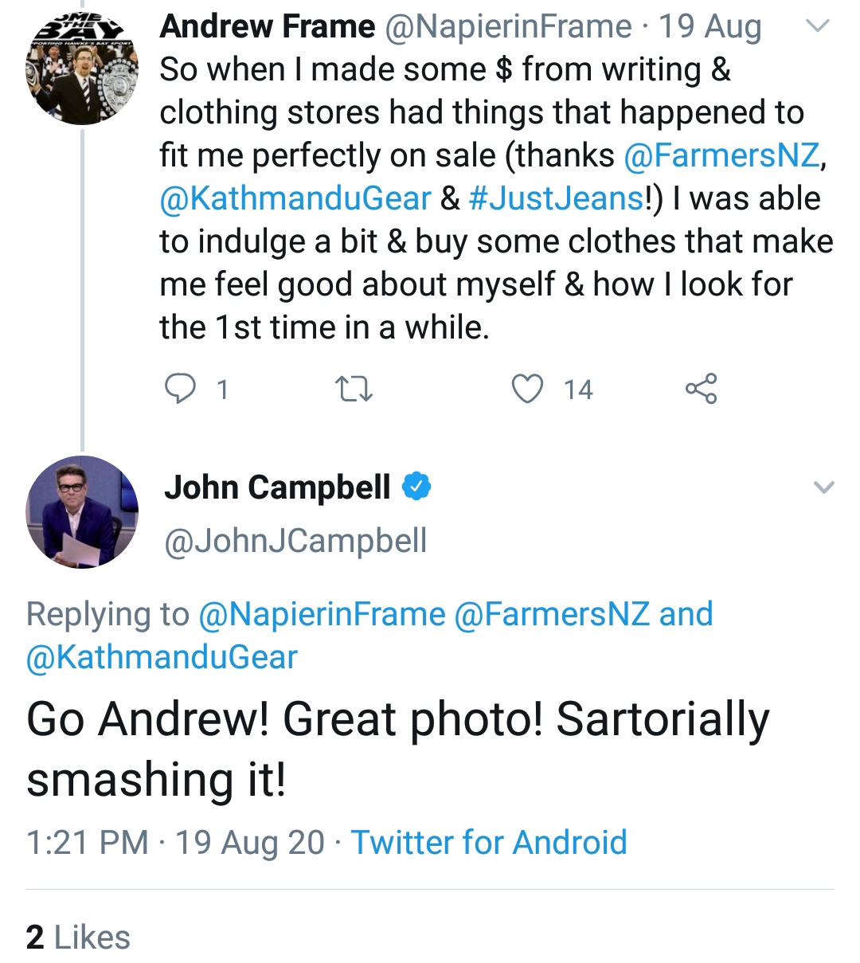Expand options chevron on John Campbell's tweet
Image resolution: width=860 pixels, height=963 pixels.
824,487
